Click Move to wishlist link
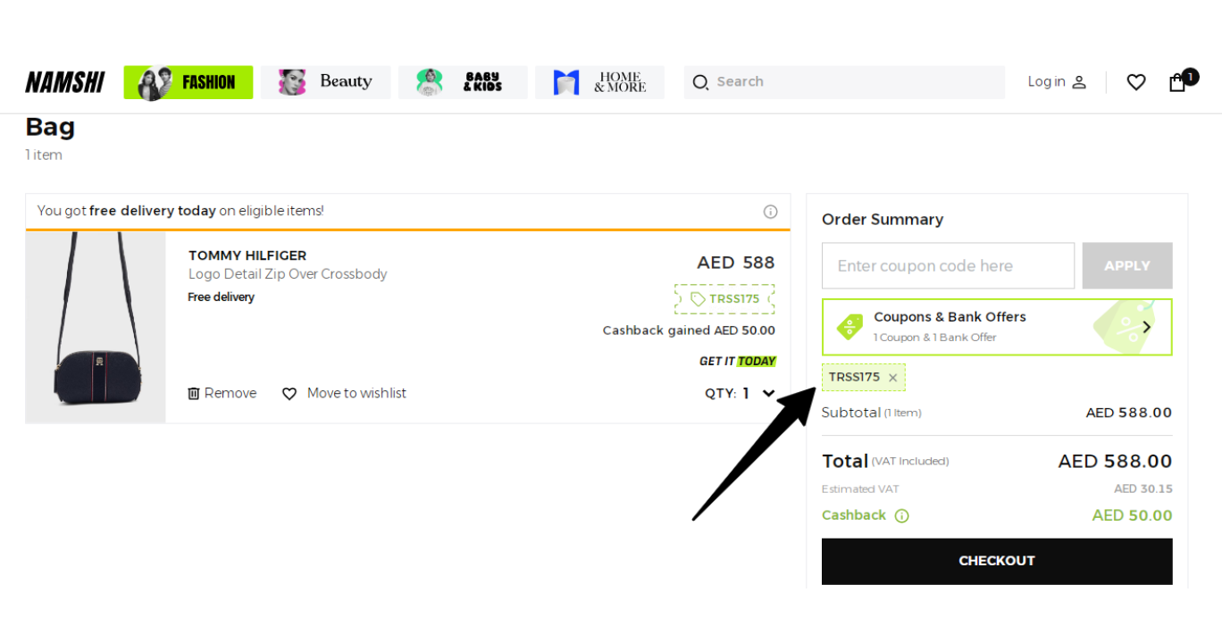Screen dimensions: 1222x643 (x=356, y=393)
